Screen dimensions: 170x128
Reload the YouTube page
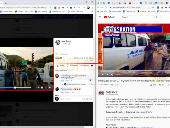pyautogui.click(x=106, y=8)
